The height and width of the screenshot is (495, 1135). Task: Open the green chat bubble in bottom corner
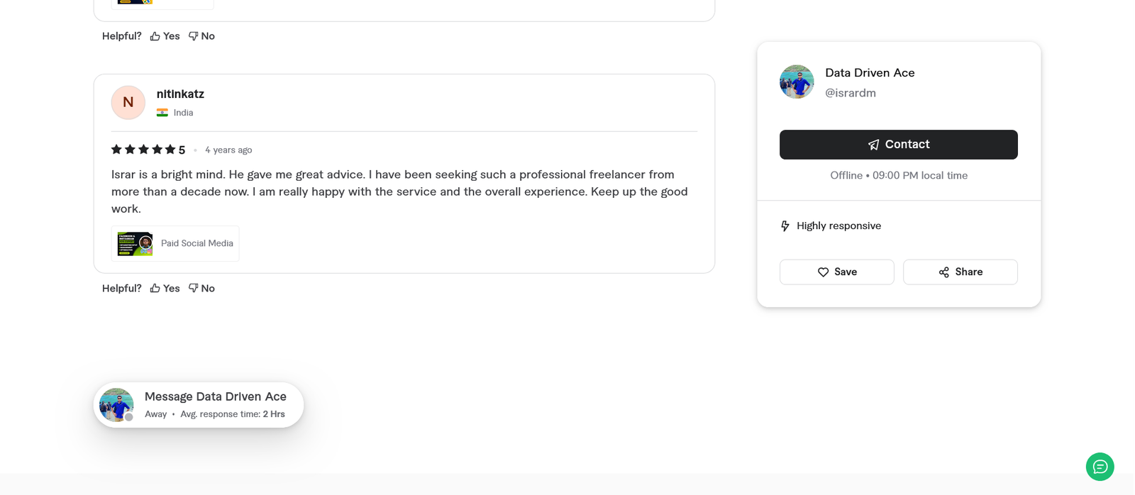(x=1100, y=467)
